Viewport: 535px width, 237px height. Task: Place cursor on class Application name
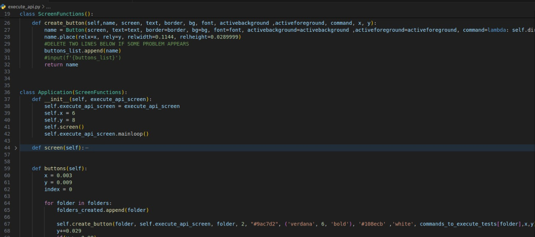(54, 92)
